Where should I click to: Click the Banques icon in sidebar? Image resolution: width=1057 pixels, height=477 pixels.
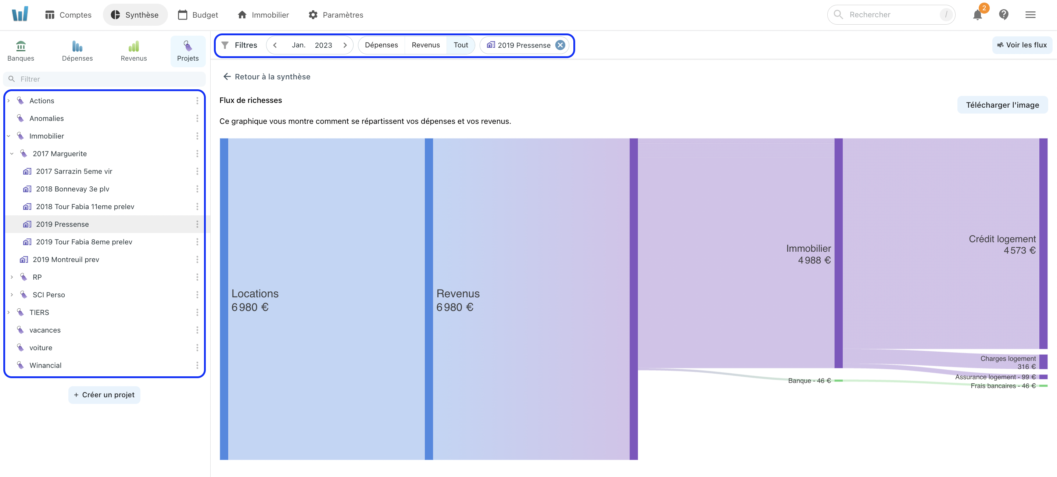[x=21, y=51]
